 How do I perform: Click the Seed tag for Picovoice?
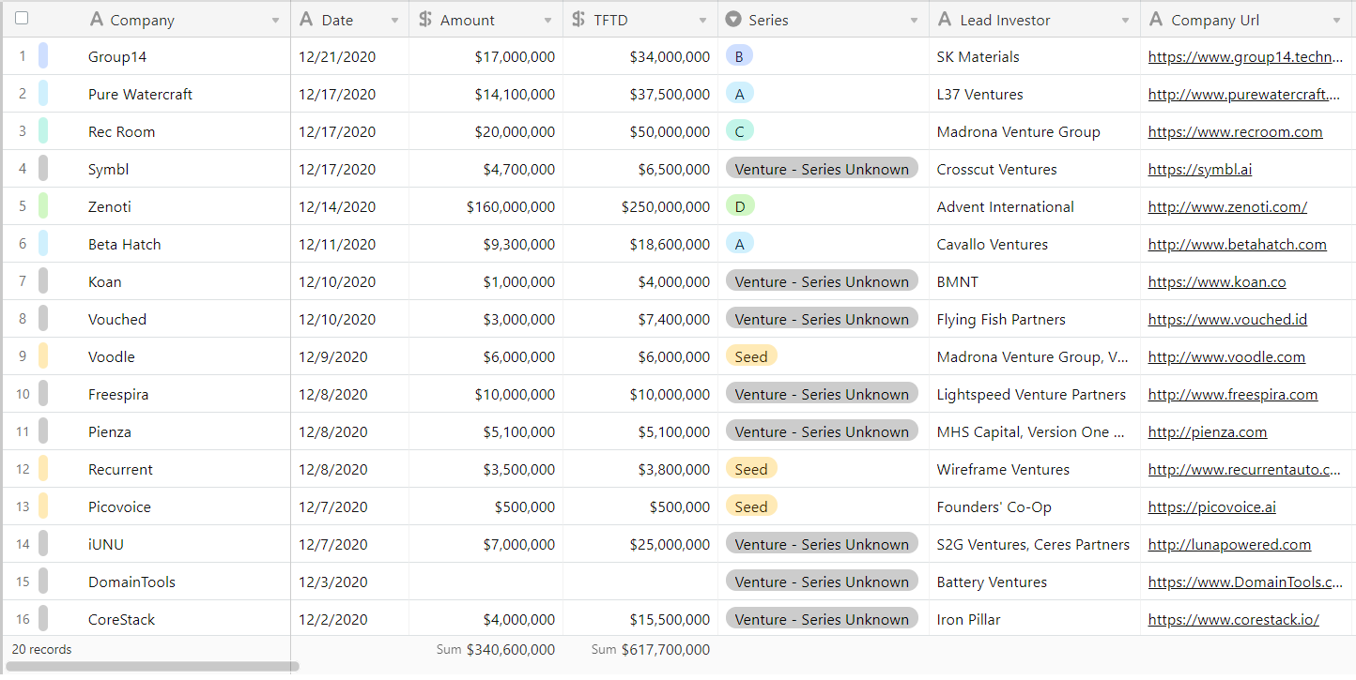coord(751,506)
